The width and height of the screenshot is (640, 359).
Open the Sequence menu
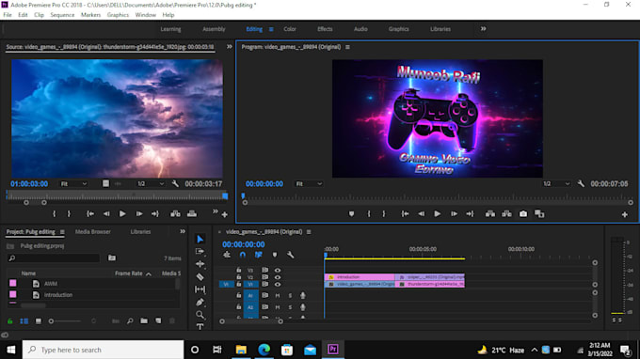point(62,15)
